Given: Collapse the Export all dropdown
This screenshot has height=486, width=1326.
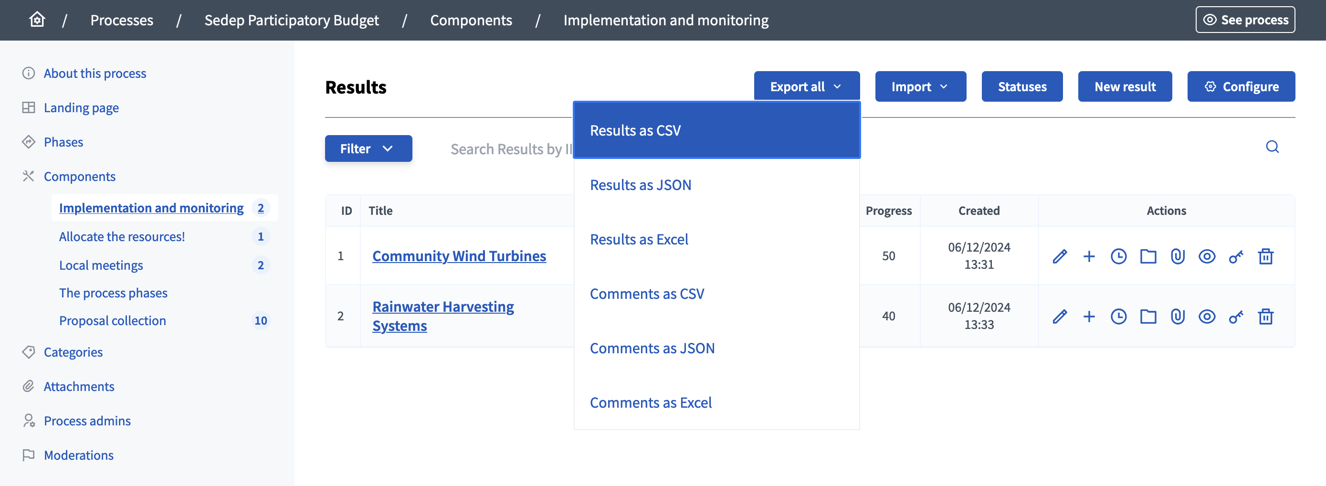Looking at the screenshot, I should pos(806,86).
